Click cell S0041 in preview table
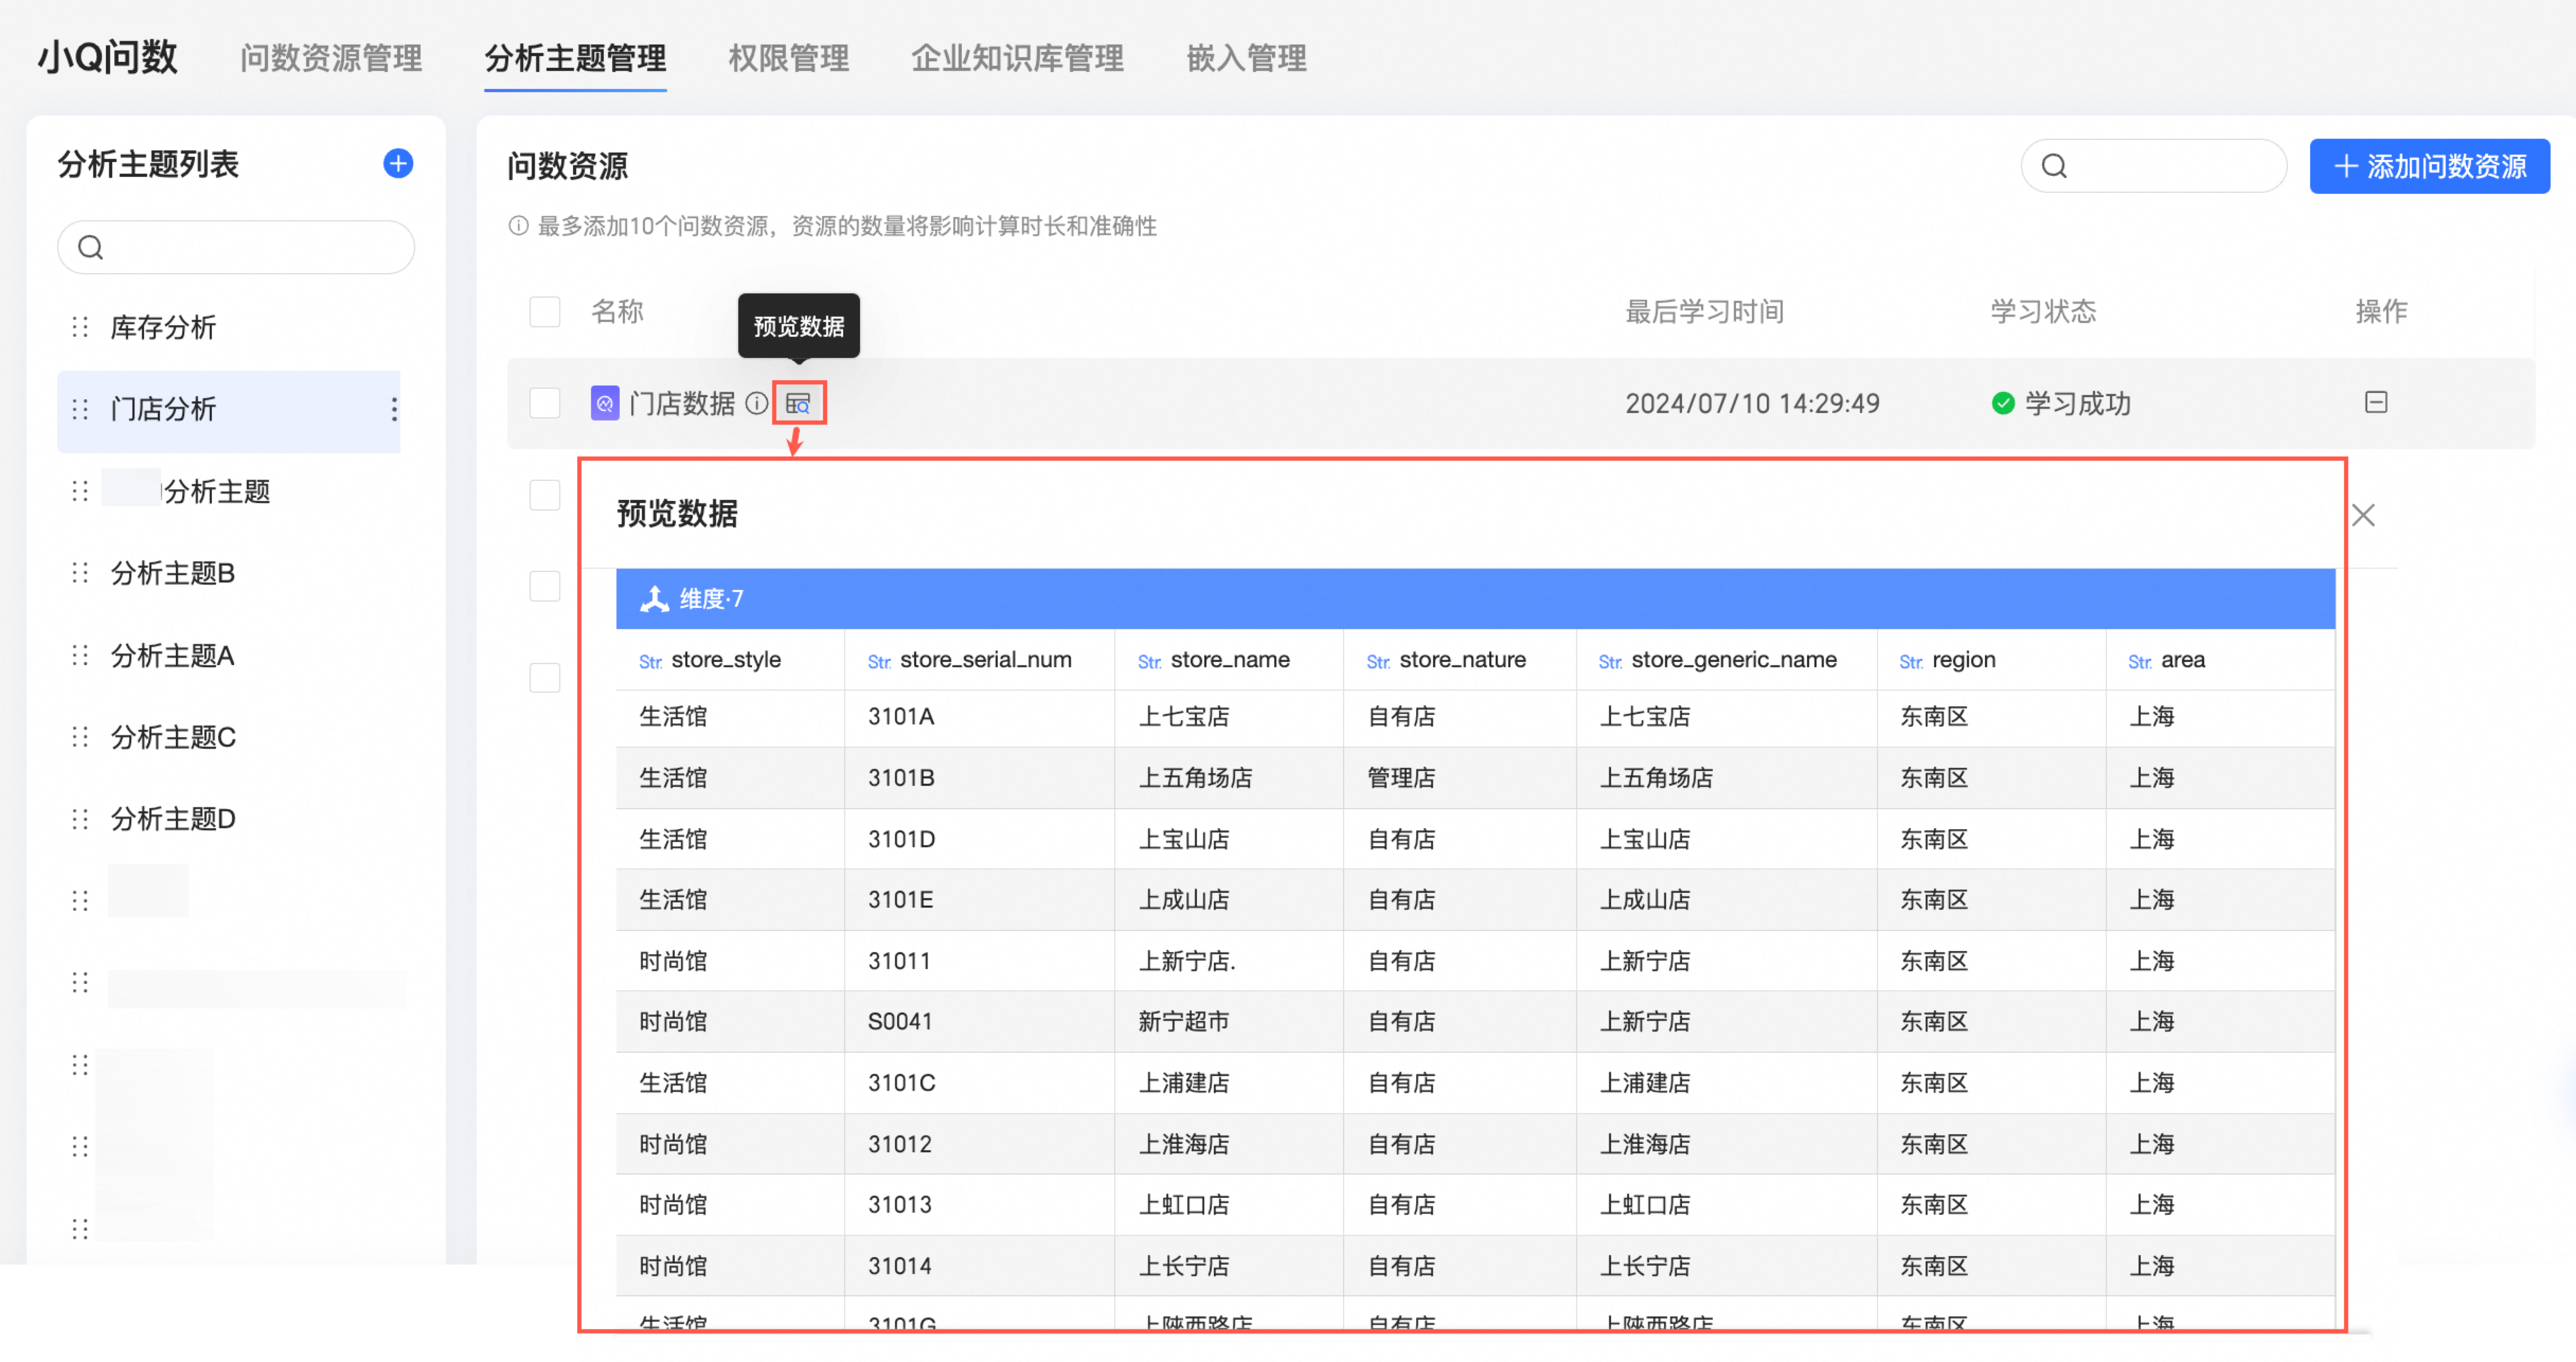 coord(899,1022)
